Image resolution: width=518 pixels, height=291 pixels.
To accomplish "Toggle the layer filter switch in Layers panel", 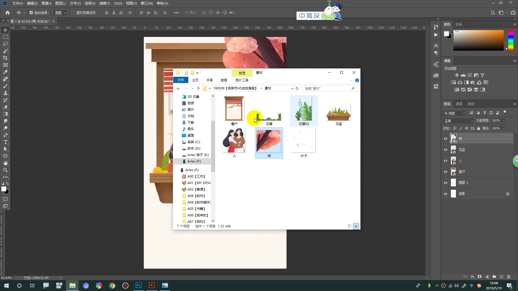I will (x=505, y=112).
